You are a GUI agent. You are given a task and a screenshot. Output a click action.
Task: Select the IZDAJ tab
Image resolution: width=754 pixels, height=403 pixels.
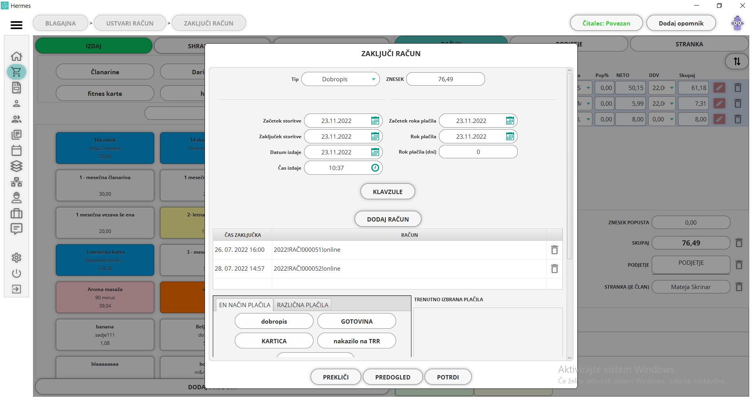(94, 46)
